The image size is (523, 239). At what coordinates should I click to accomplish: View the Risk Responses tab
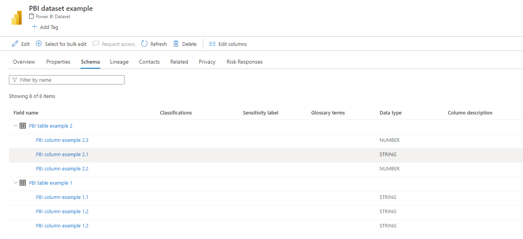pos(244,62)
